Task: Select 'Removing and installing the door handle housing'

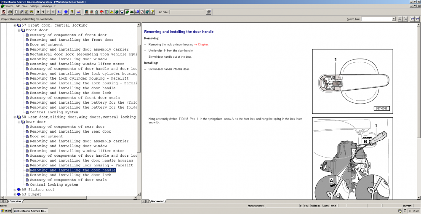Action: 81,160
